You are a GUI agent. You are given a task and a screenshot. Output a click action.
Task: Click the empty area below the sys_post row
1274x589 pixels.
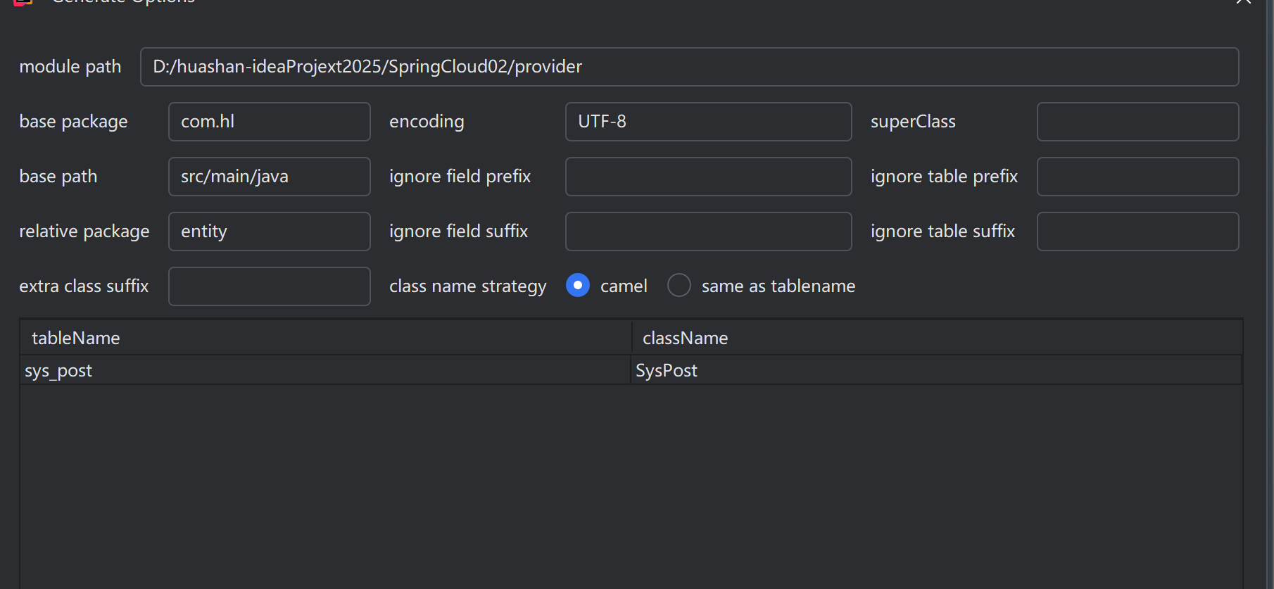[x=631, y=486]
